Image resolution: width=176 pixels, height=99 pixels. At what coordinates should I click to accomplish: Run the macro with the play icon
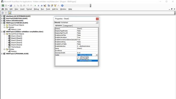35,5
